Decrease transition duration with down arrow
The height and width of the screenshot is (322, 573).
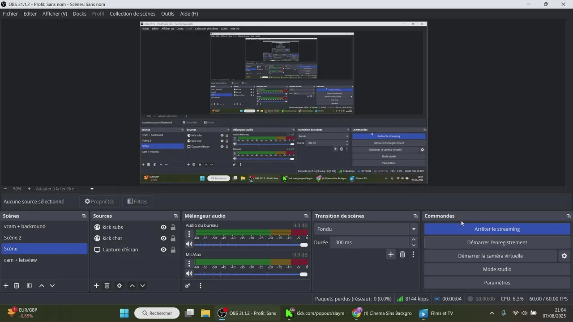click(x=414, y=245)
